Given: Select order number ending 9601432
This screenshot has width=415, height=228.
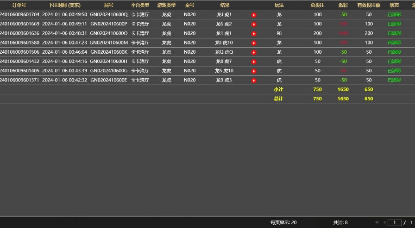Looking at the screenshot, I should click(19, 62).
